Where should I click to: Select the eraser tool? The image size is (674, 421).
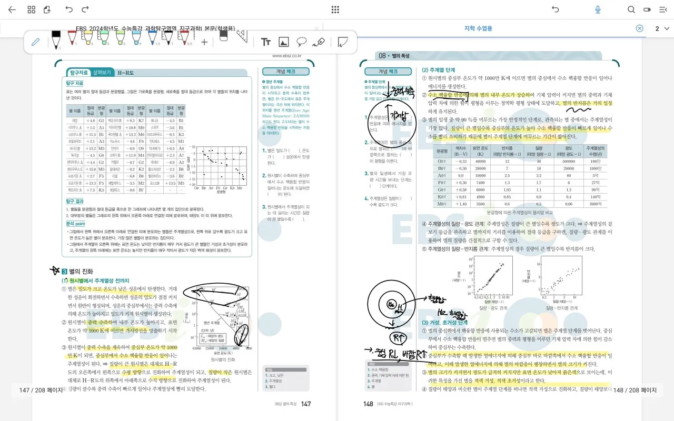point(223,36)
